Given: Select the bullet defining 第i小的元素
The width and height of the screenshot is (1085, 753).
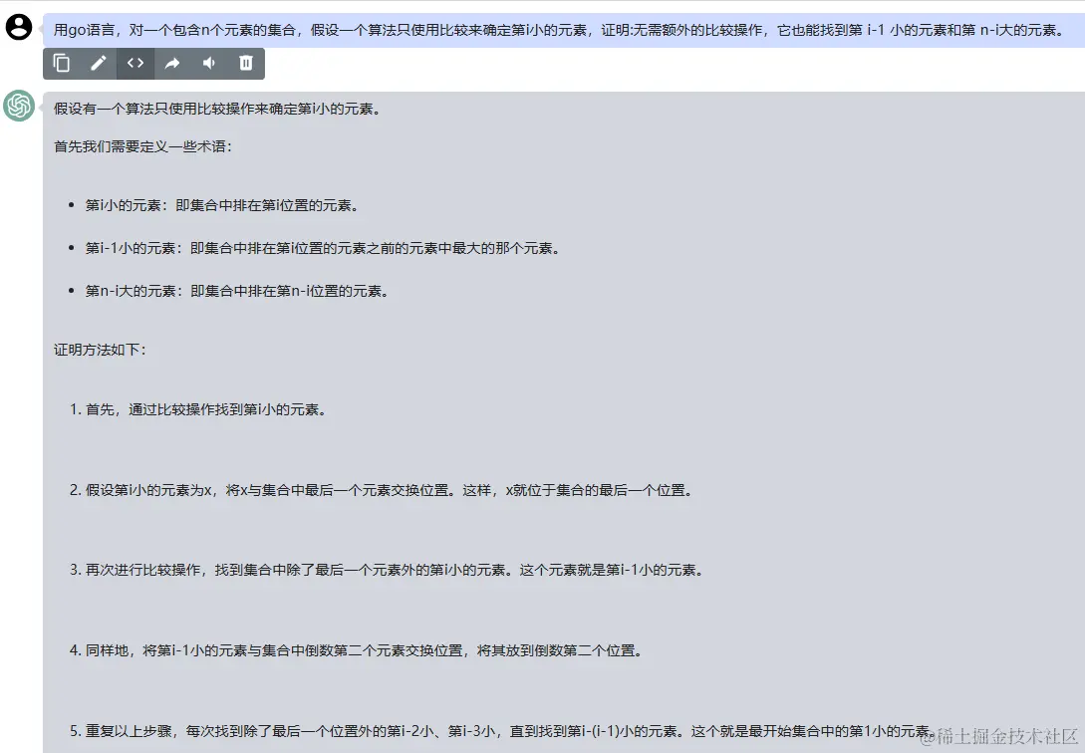Looking at the screenshot, I should click(x=221, y=205).
